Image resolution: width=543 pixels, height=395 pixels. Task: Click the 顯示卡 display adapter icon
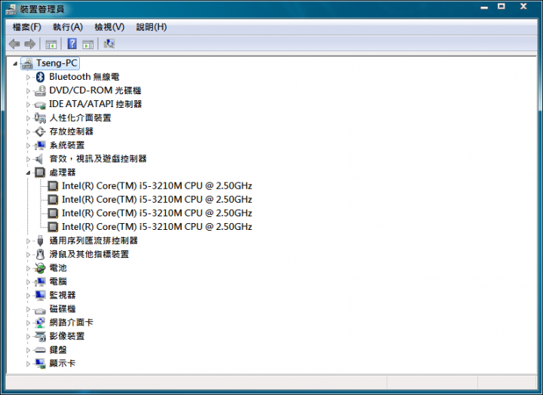(40, 363)
